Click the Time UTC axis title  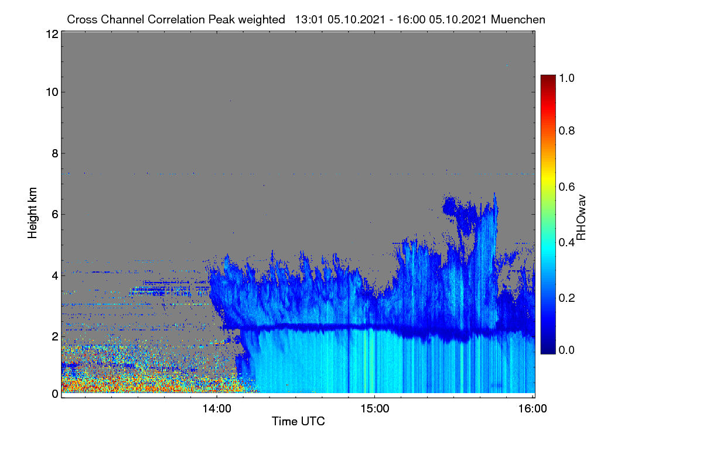pos(298,421)
